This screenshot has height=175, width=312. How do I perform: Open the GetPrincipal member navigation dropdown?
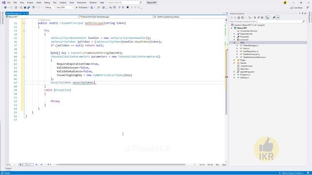click(191, 17)
